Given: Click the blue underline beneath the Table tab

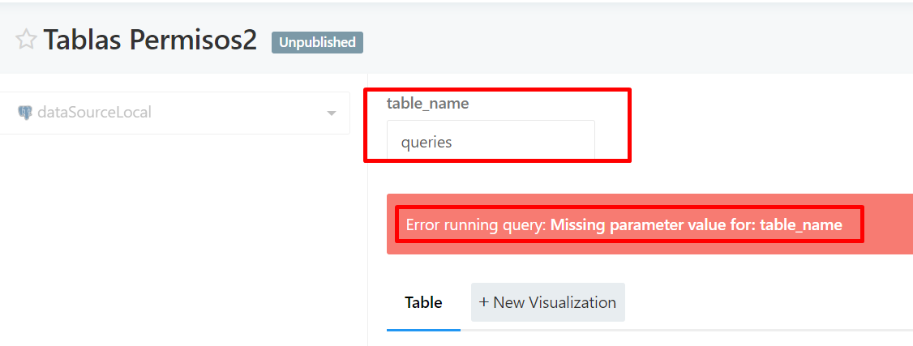Looking at the screenshot, I should [423, 330].
